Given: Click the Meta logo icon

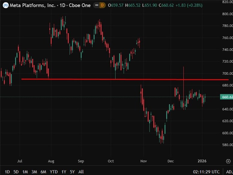Looking at the screenshot, I should (x=5, y=5).
